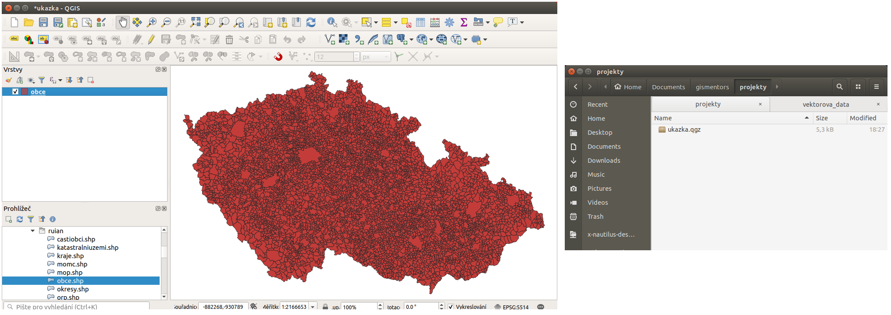Viewport: 891px width, 315px height.
Task: Activate the Map Tips bubble icon
Action: tap(498, 22)
